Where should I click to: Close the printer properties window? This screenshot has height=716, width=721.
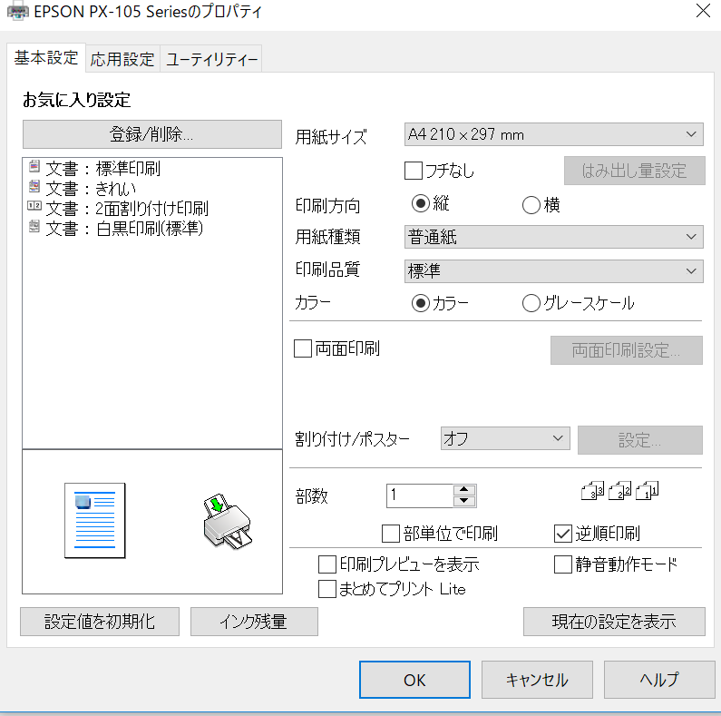coord(703,11)
